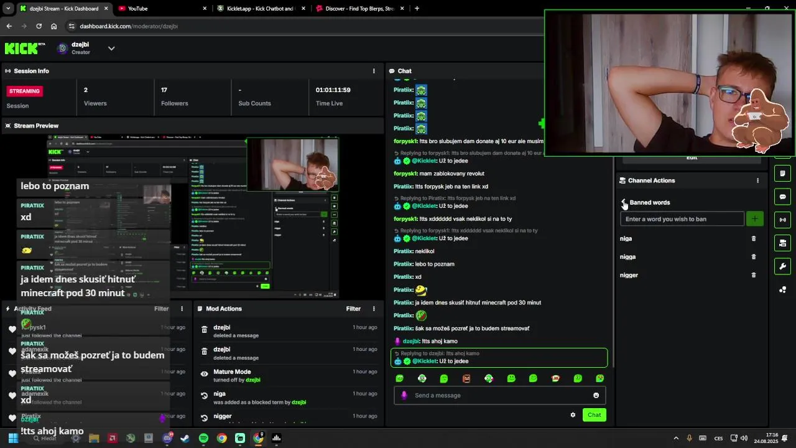The height and width of the screenshot is (448, 796).
Task: Click the Stream Preview video thumbnail
Action: click(193, 216)
